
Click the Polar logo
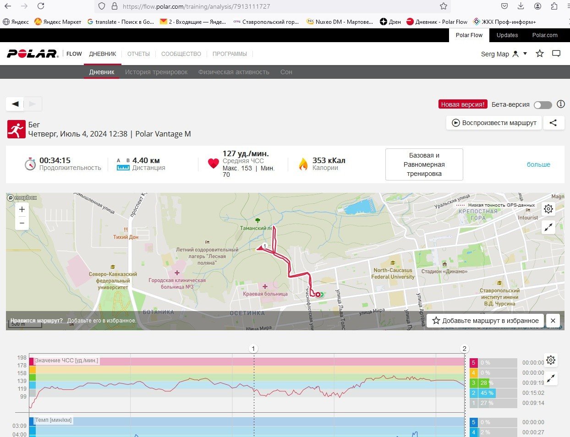tap(32, 54)
